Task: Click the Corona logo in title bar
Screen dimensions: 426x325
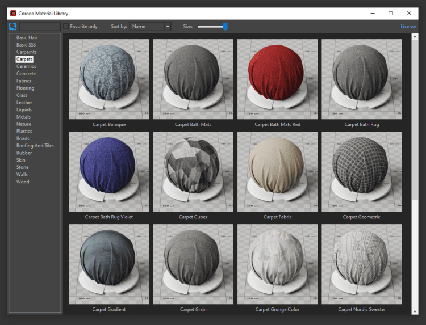Action: pos(13,13)
